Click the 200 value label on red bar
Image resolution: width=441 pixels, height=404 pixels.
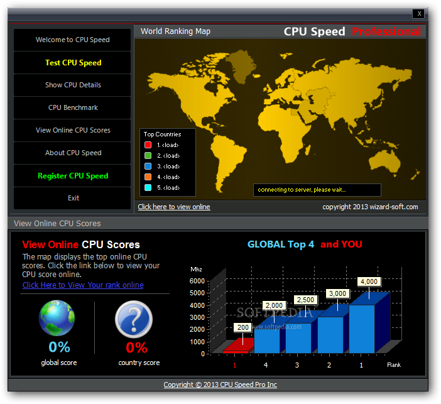point(242,327)
